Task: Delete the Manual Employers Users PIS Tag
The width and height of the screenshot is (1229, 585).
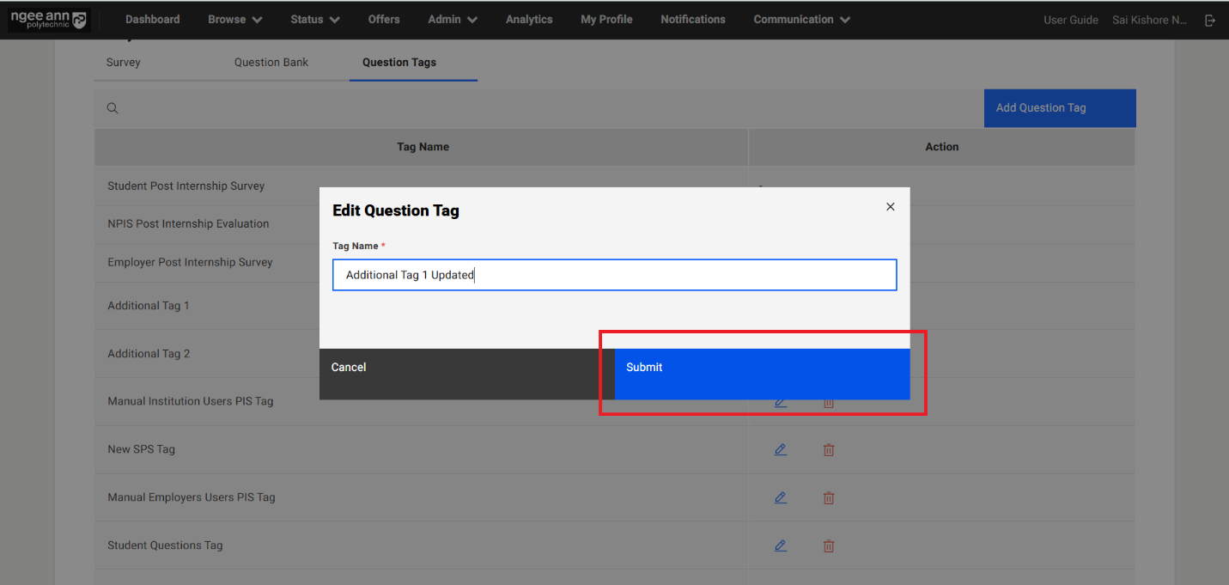Action: pos(829,497)
